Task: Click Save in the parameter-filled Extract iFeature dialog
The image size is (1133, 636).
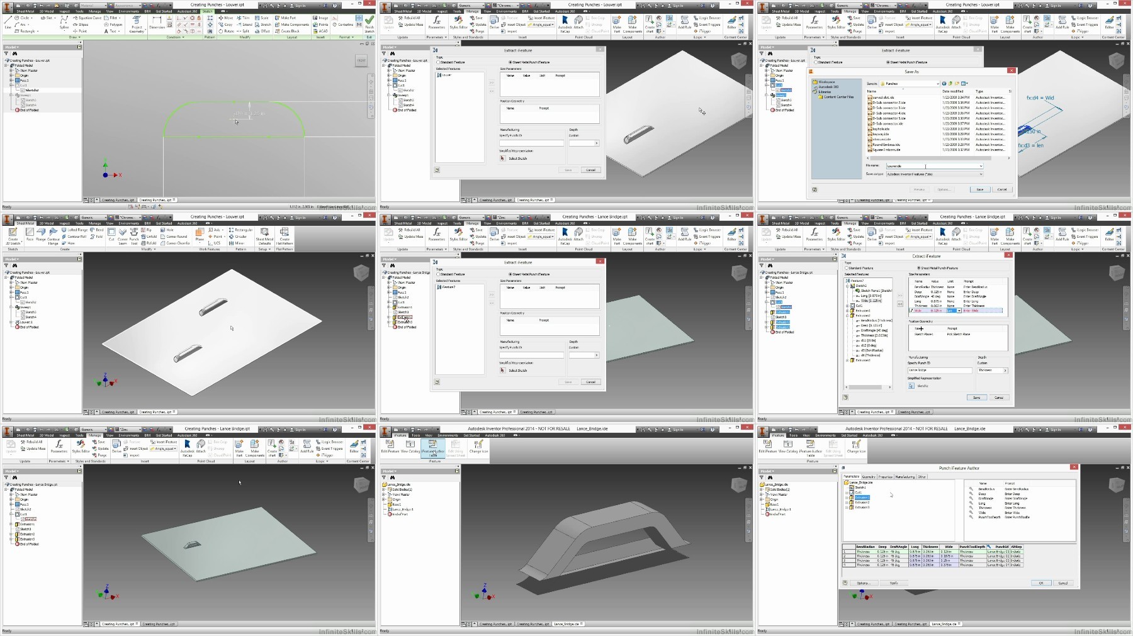Action: tap(976, 398)
